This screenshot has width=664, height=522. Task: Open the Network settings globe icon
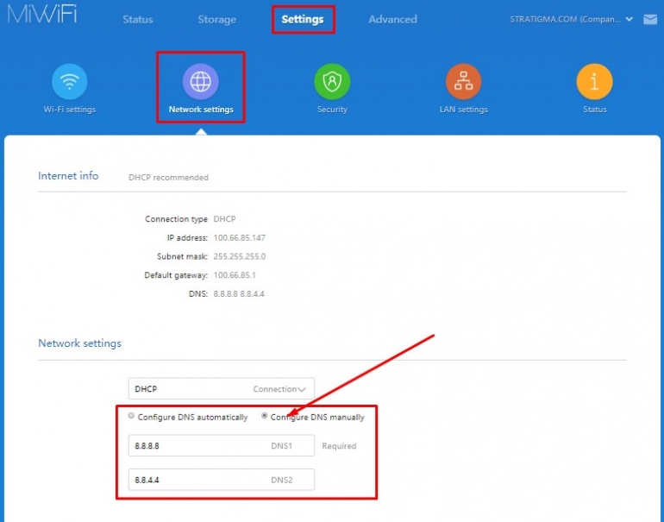point(201,81)
